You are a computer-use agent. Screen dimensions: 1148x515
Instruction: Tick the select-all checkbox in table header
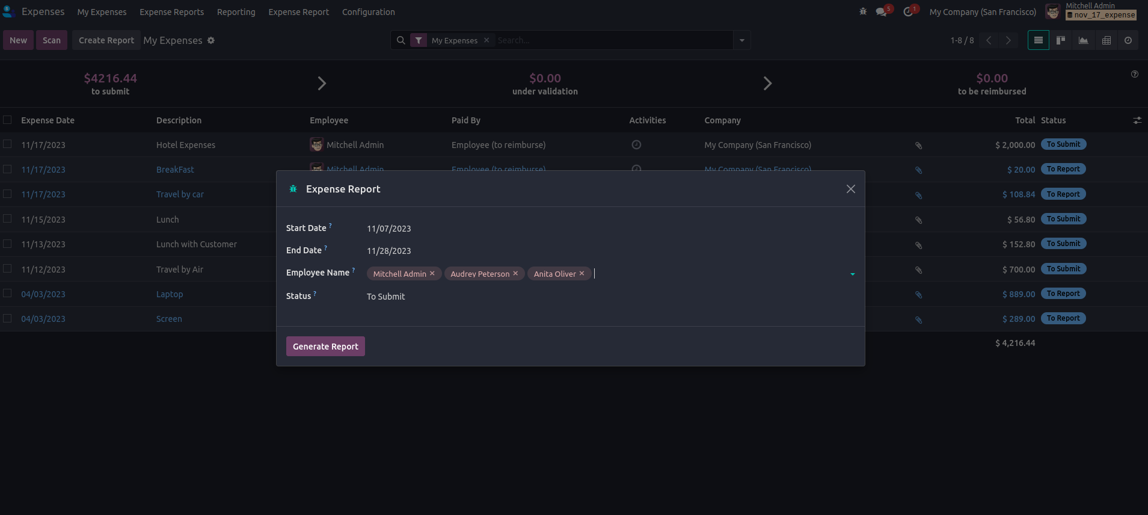pos(7,120)
